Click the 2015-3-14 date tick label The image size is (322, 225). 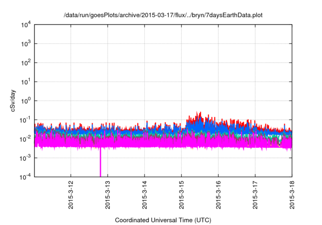tap(144, 195)
